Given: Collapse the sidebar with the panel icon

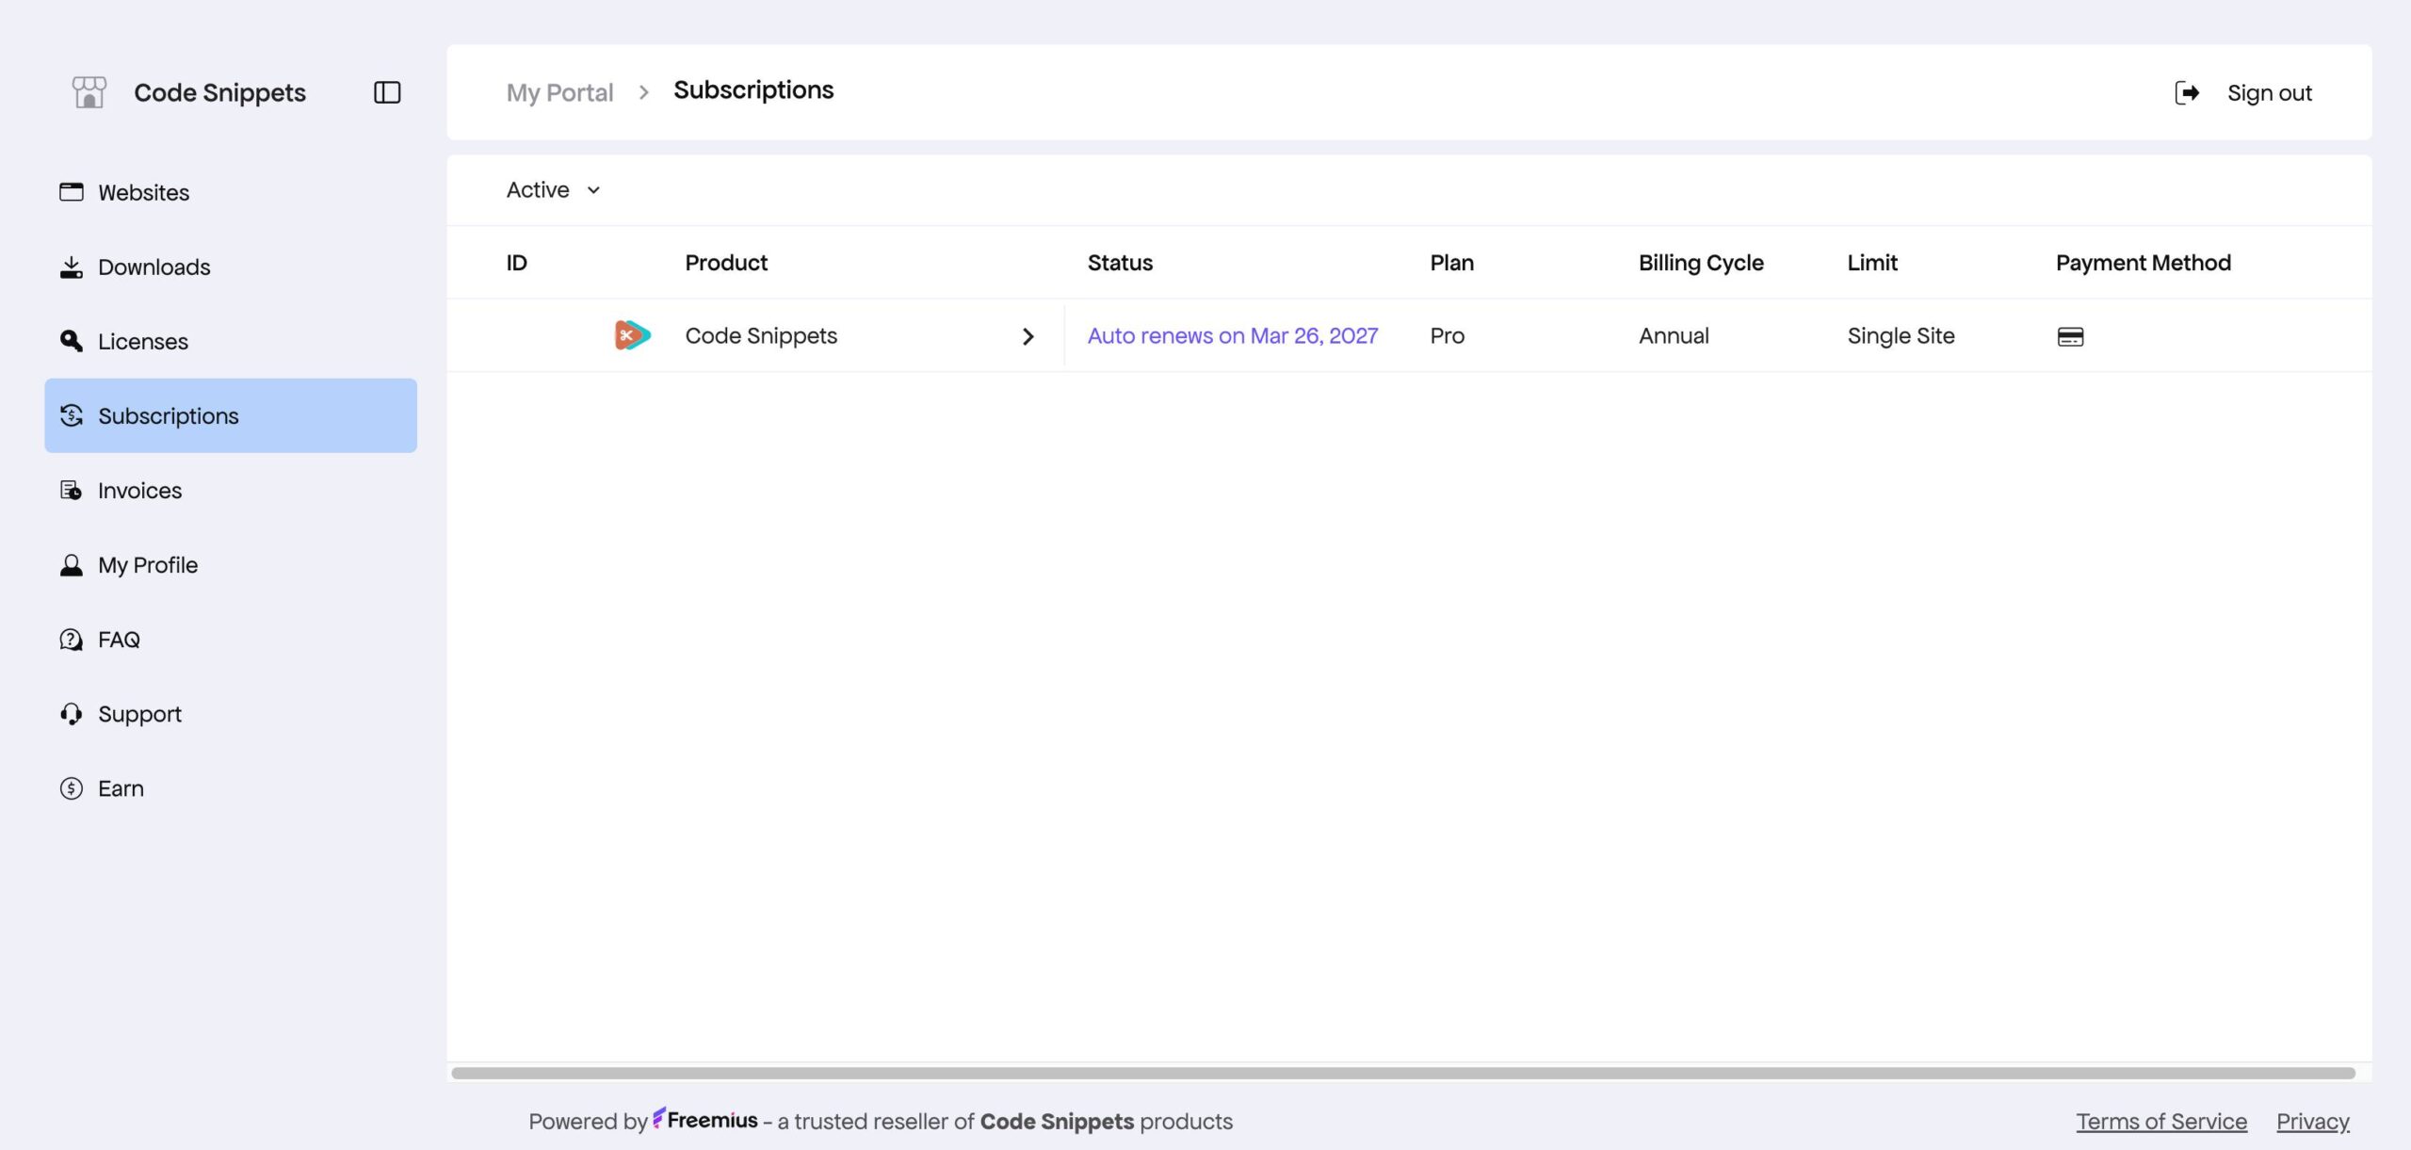Looking at the screenshot, I should tap(387, 92).
